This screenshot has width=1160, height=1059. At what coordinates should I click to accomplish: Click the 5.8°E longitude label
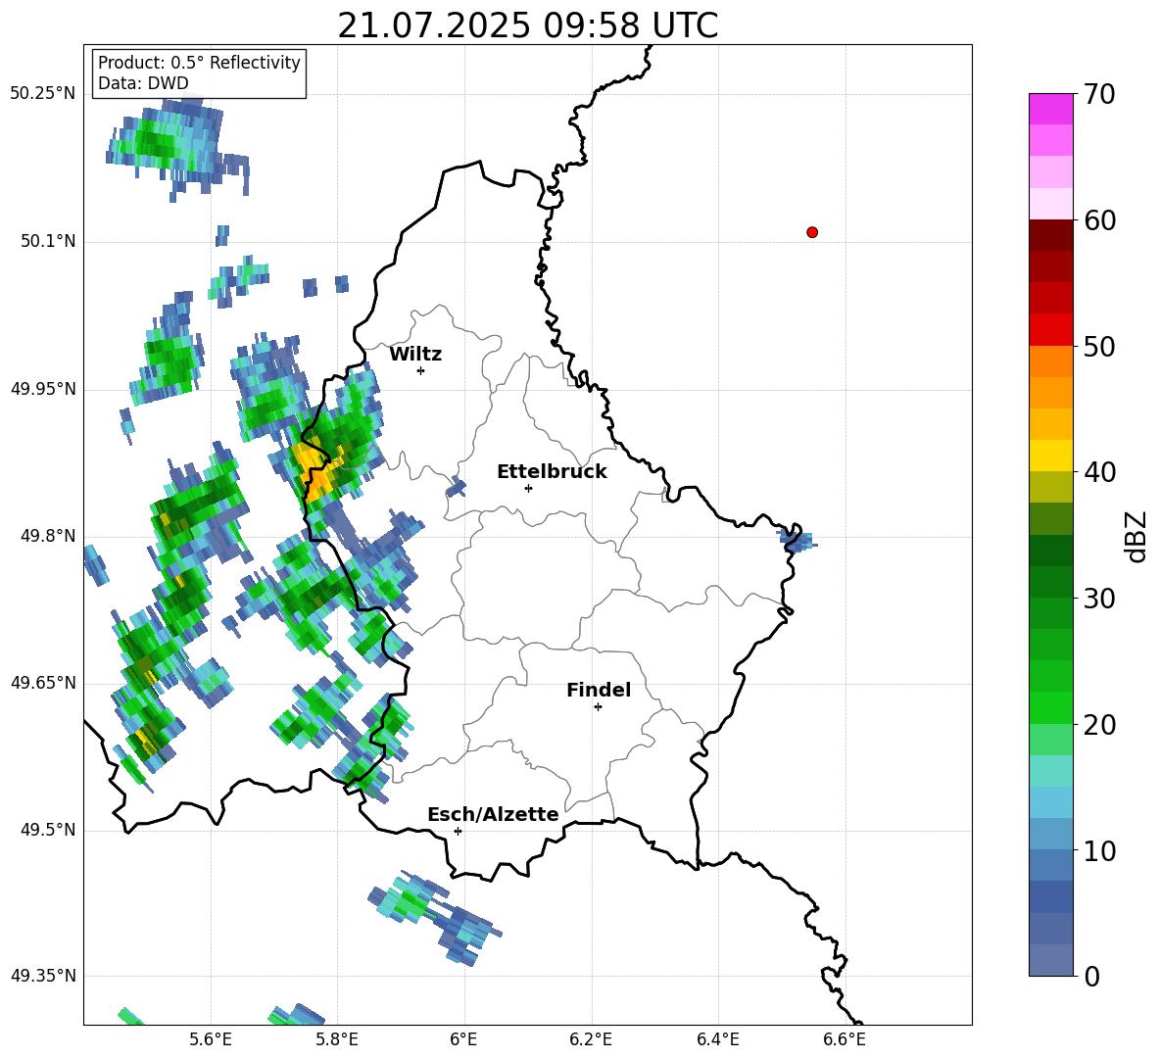[x=337, y=1039]
